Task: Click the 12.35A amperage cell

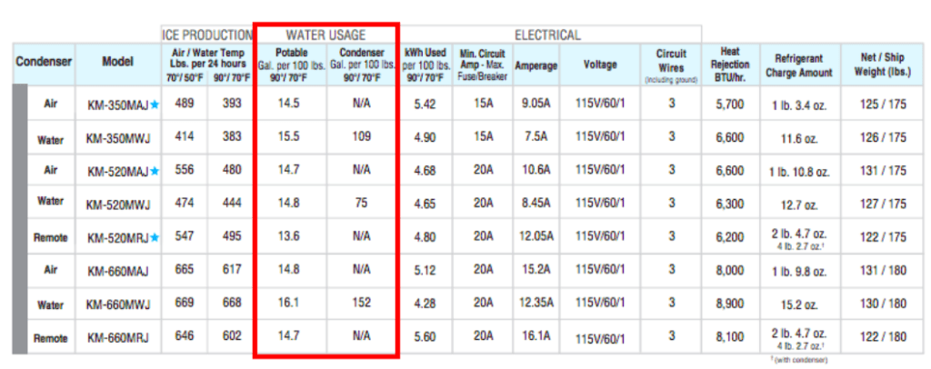Action: (x=536, y=304)
